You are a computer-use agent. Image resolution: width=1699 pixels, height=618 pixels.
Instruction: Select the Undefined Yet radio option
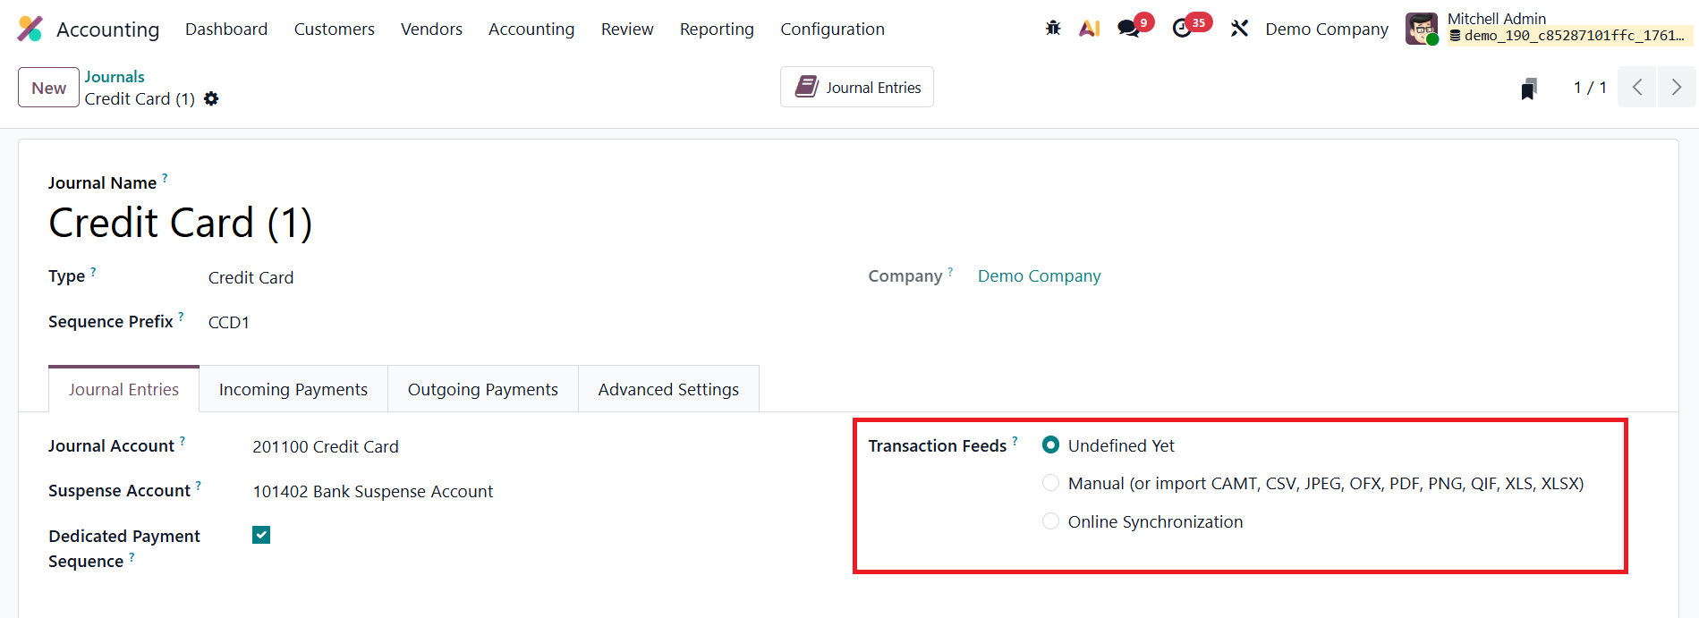pos(1051,445)
